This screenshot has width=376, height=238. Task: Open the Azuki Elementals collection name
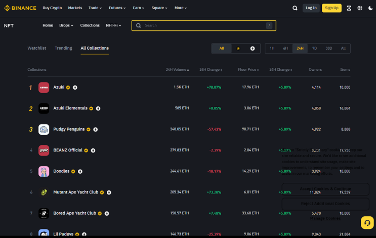(70, 108)
